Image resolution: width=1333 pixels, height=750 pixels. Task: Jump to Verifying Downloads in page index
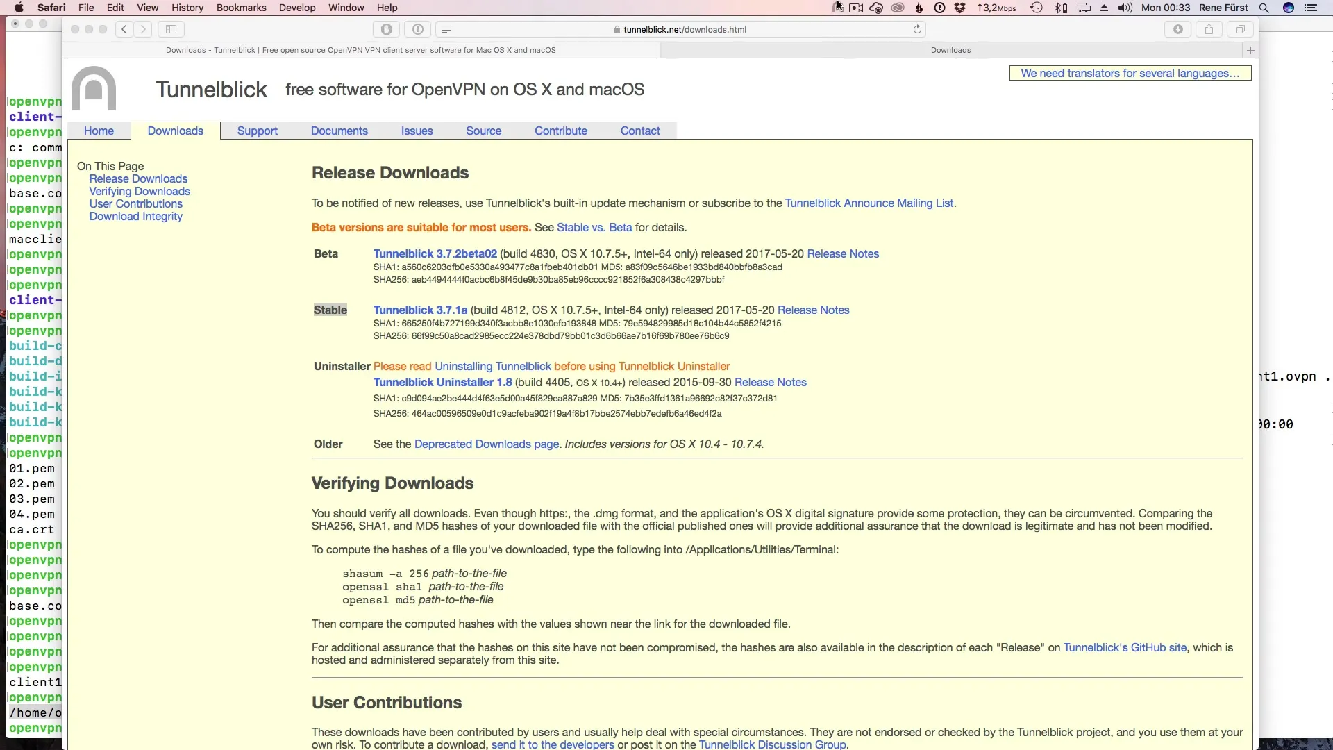point(140,192)
